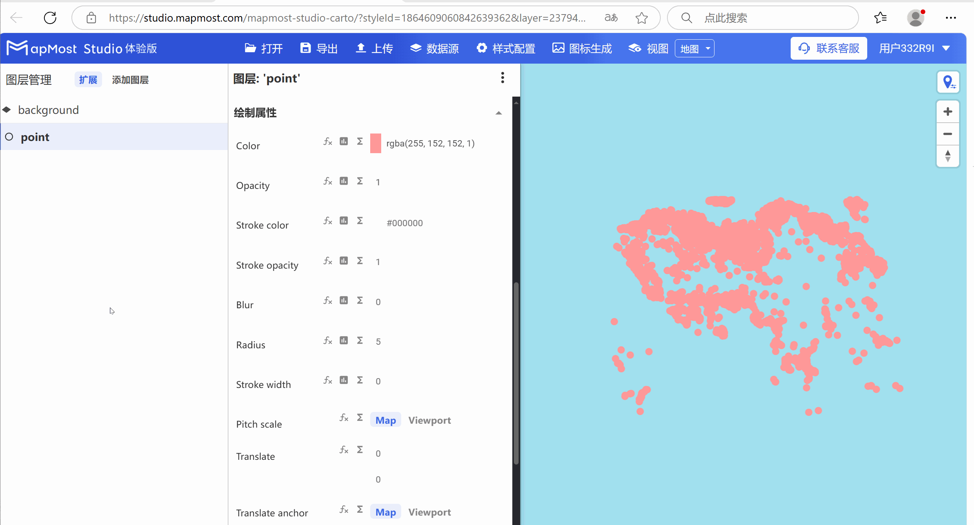Select the point layer in layer list

(x=35, y=137)
